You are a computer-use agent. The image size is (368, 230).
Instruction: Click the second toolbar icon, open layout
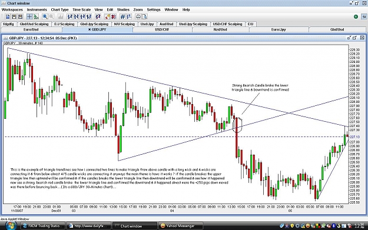click(x=14, y=16)
